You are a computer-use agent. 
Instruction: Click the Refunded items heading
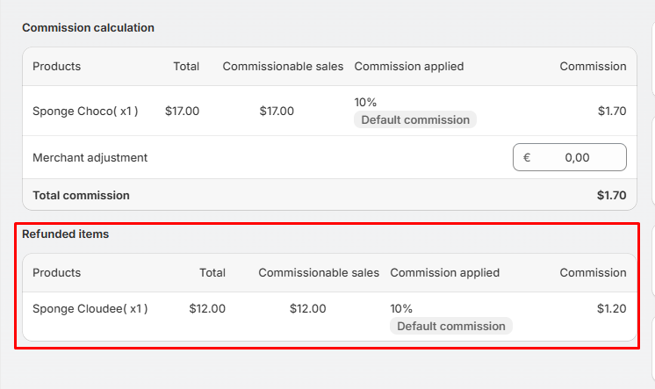pos(65,234)
